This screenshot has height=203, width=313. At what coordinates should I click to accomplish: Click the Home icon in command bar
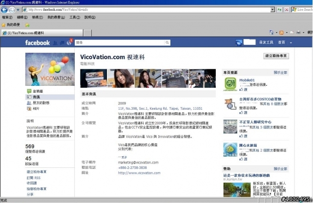tap(271, 32)
